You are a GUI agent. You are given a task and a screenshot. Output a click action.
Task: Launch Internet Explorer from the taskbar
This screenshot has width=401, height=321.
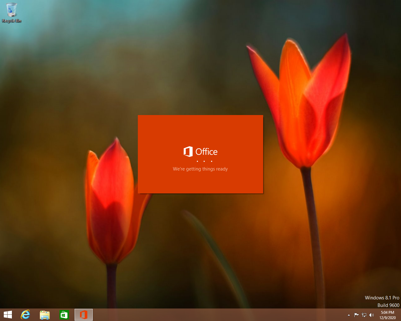tap(25, 315)
